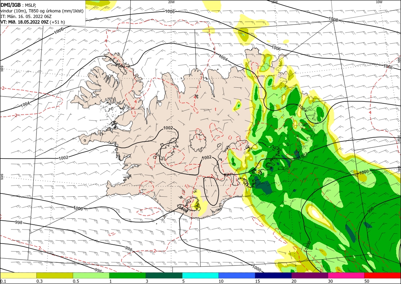Select the medium green 1–3 legend swatch
401x284 pixels.
tap(128, 275)
